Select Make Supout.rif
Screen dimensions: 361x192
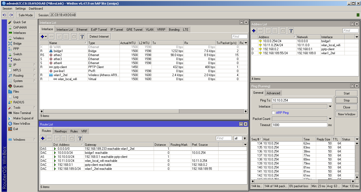23,118
